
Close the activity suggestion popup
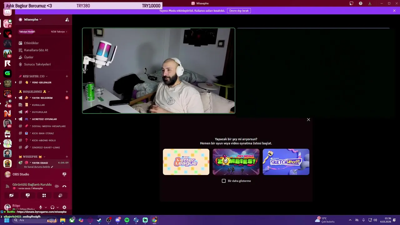[308, 120]
